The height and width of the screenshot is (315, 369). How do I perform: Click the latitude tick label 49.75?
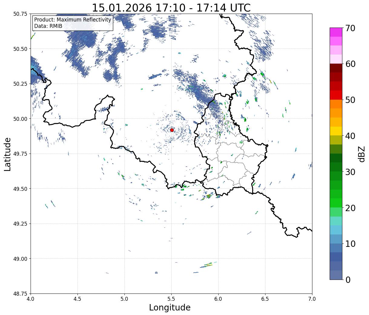point(20,154)
